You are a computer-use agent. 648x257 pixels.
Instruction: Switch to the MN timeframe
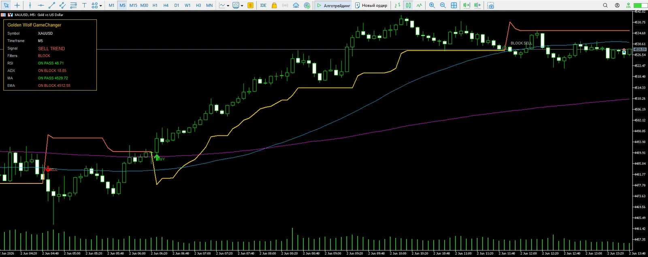[209, 5]
